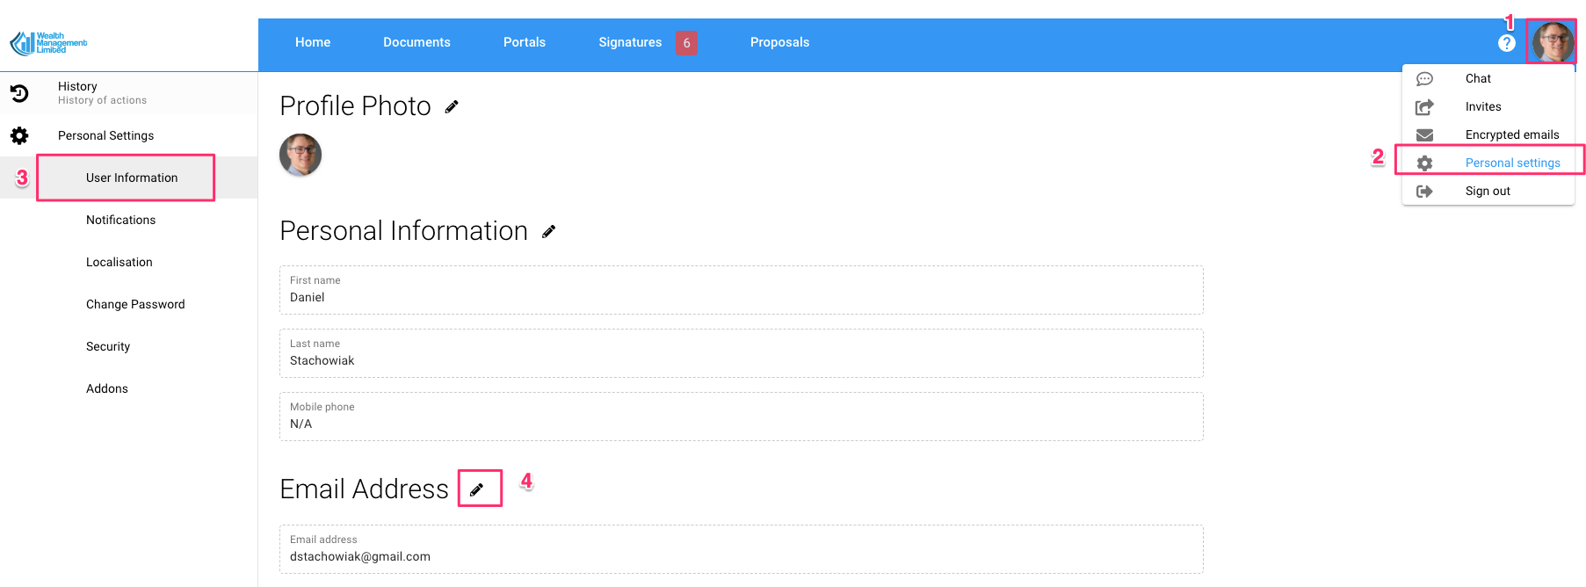Select Encrypted emails in dropdown menu
Screen dimensions: 1586x587
pyautogui.click(x=1511, y=135)
